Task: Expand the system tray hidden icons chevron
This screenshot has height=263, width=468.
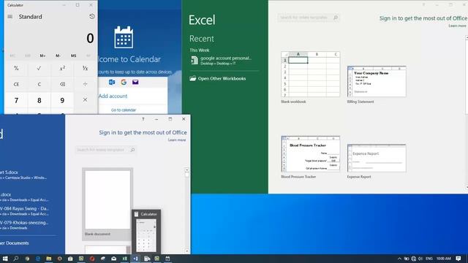Action: [399, 259]
